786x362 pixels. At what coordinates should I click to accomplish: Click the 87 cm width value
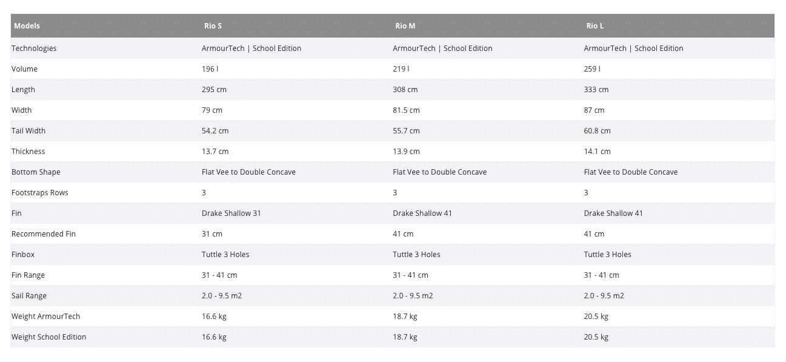(594, 110)
